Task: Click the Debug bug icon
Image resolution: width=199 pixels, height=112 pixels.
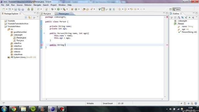Action: pyautogui.click(x=52, y=9)
